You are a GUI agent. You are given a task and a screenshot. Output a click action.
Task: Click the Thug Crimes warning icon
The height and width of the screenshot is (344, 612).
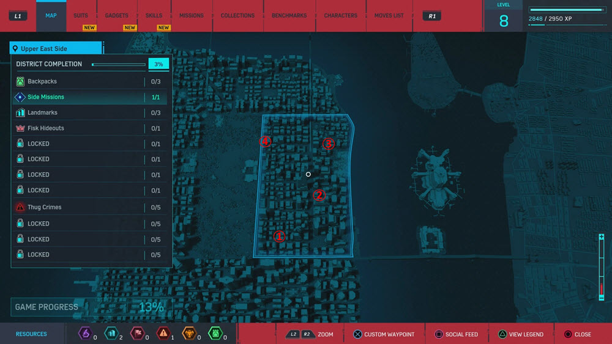tap(20, 207)
